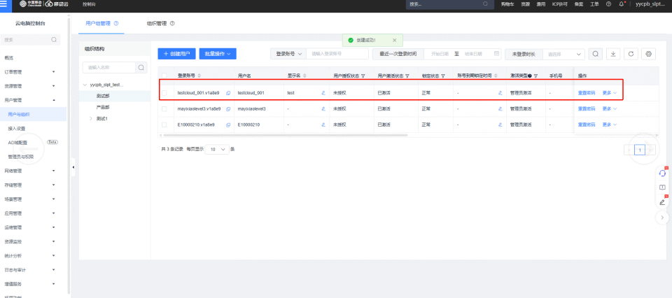Copy login account testcloud_001.v1a8e9
Screen dimensions: 672x298
228,93
